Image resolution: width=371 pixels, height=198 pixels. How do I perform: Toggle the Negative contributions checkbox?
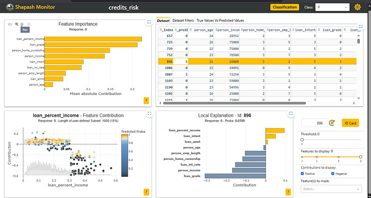click(x=333, y=174)
